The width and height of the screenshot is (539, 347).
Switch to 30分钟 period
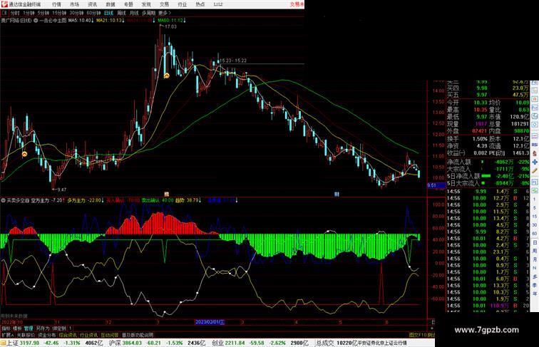pos(76,13)
